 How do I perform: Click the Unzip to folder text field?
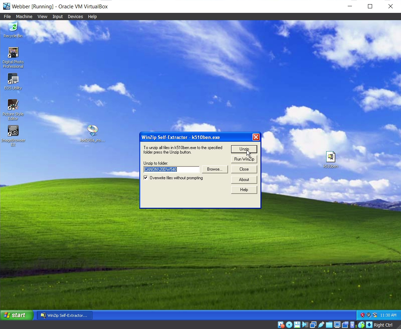[171, 170]
